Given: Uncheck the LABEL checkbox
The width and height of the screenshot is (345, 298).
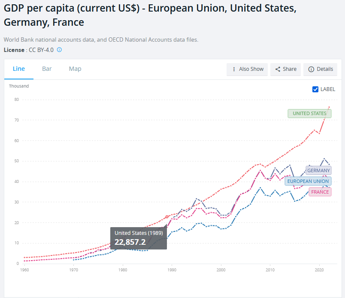Looking at the screenshot, I should (x=315, y=89).
